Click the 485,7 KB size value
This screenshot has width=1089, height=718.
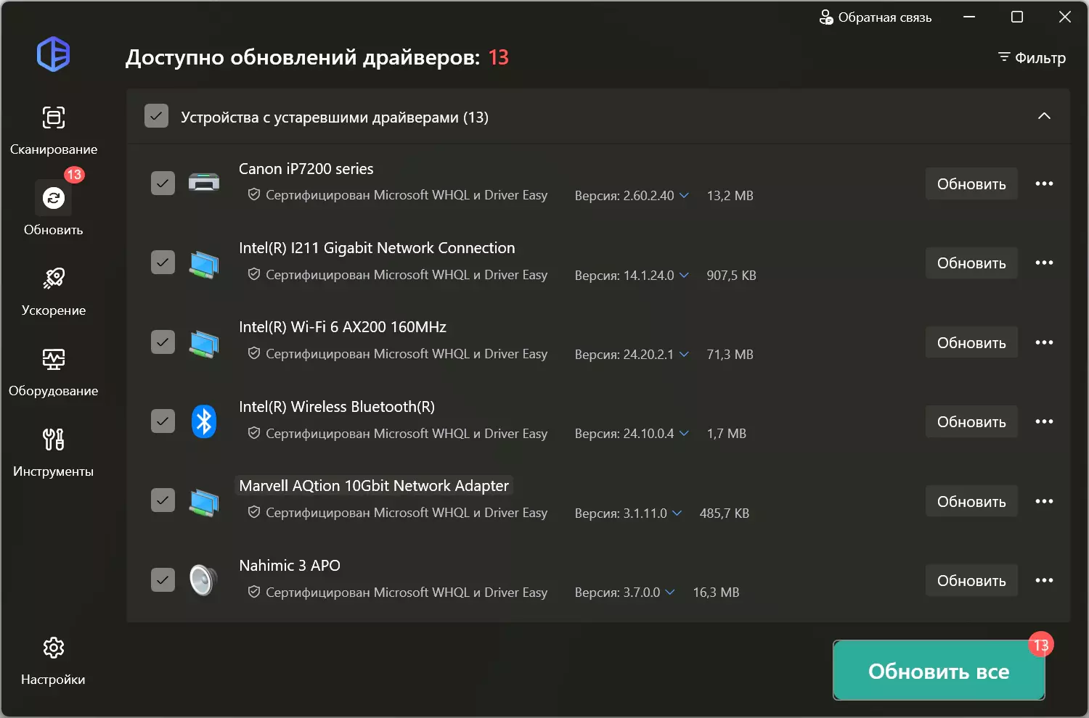coord(725,513)
